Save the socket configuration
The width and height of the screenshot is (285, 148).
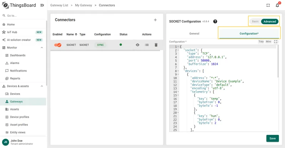[273, 138]
